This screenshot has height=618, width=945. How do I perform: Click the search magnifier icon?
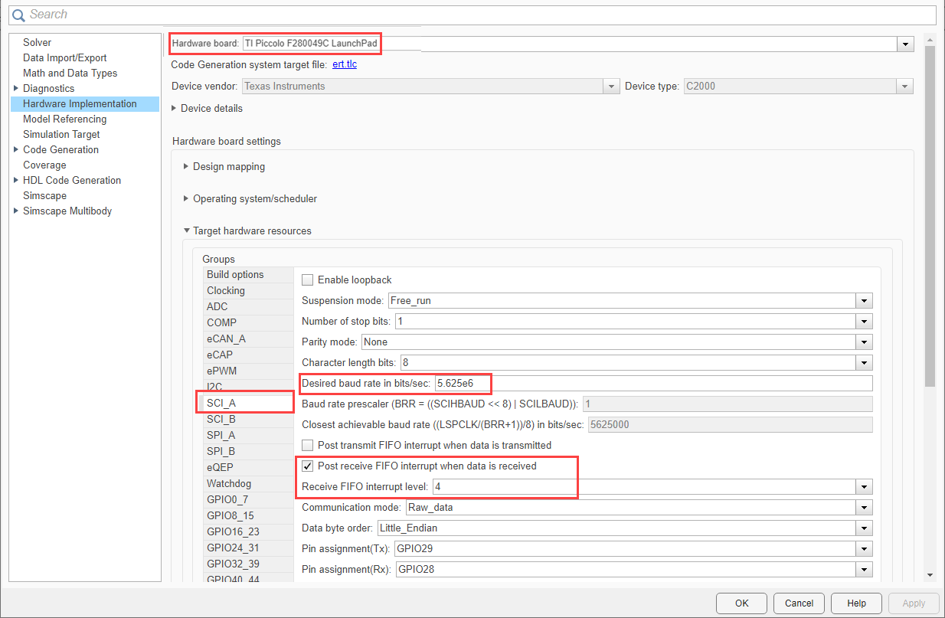point(18,15)
